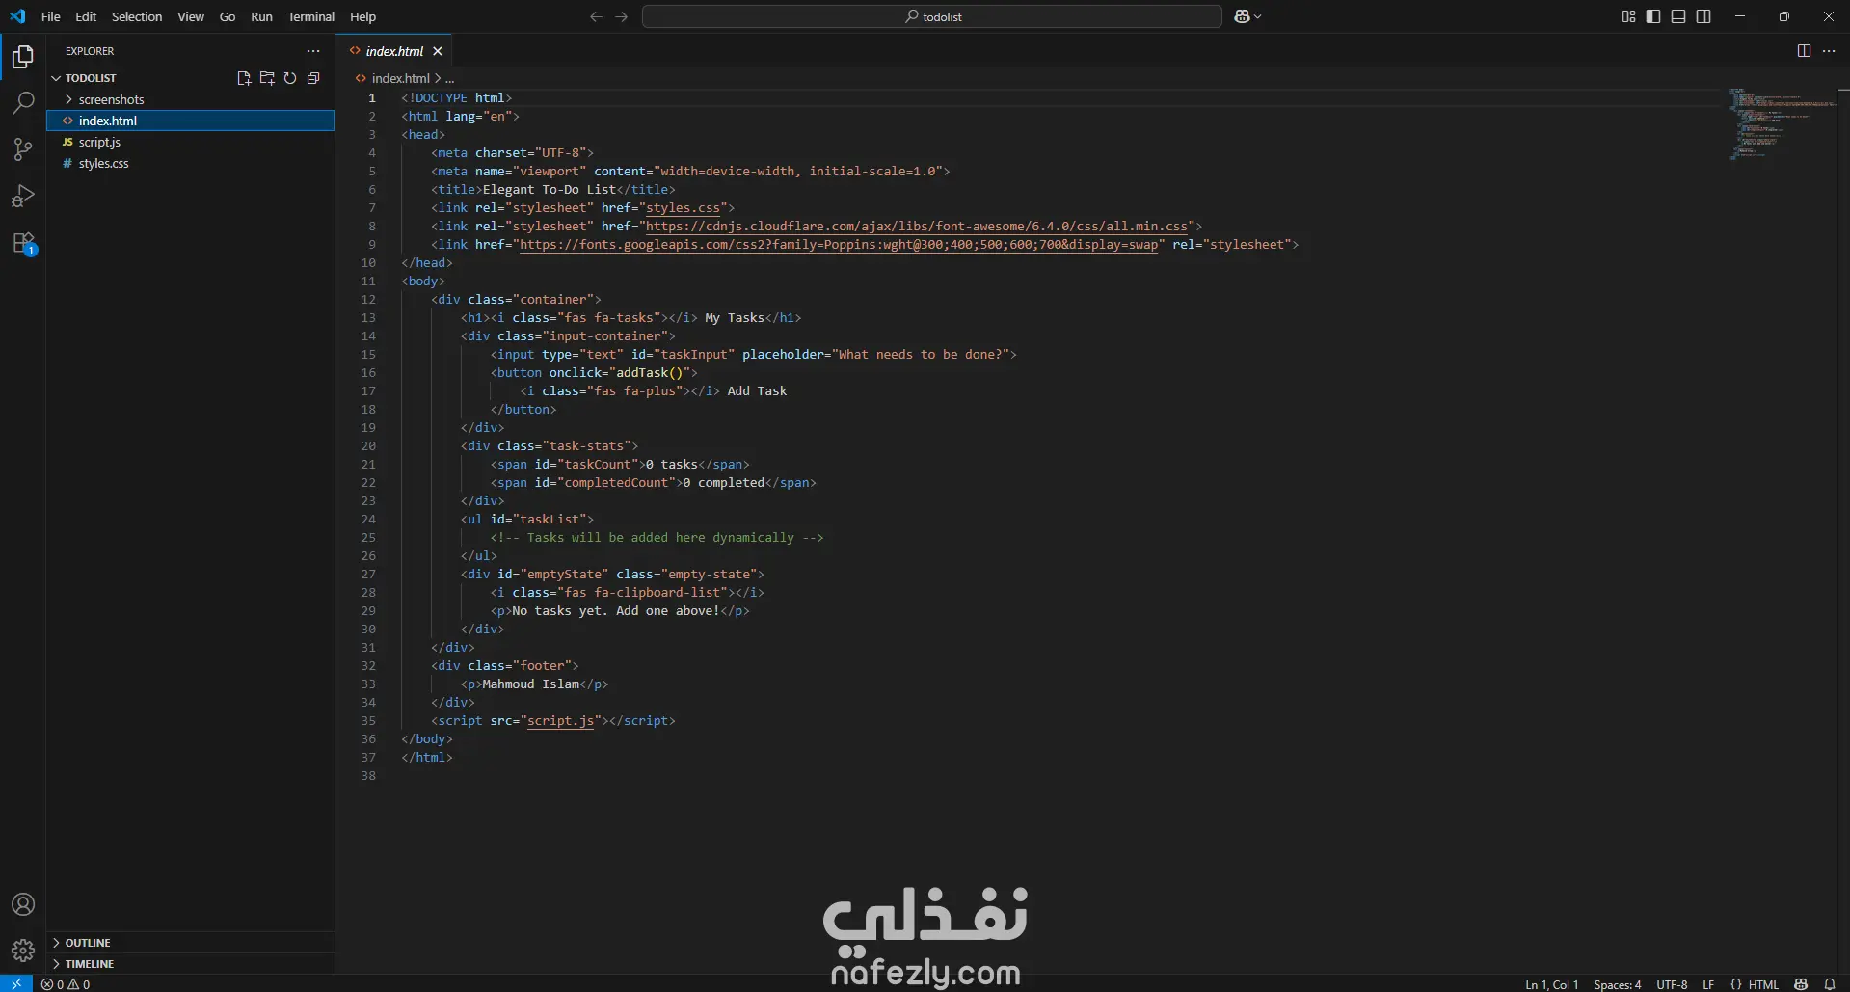Open the Run menu
This screenshot has height=992, width=1850.
pyautogui.click(x=261, y=16)
